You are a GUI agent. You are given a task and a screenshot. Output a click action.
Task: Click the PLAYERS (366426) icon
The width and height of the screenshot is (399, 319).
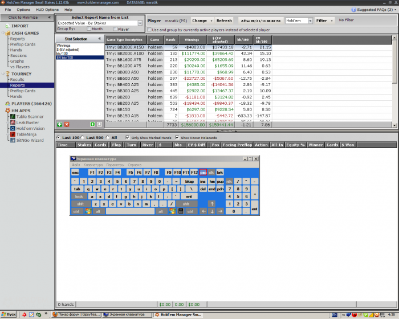point(7,104)
